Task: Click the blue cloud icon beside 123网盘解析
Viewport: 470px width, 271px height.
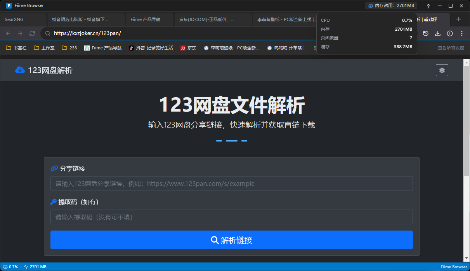Action: tap(19, 70)
